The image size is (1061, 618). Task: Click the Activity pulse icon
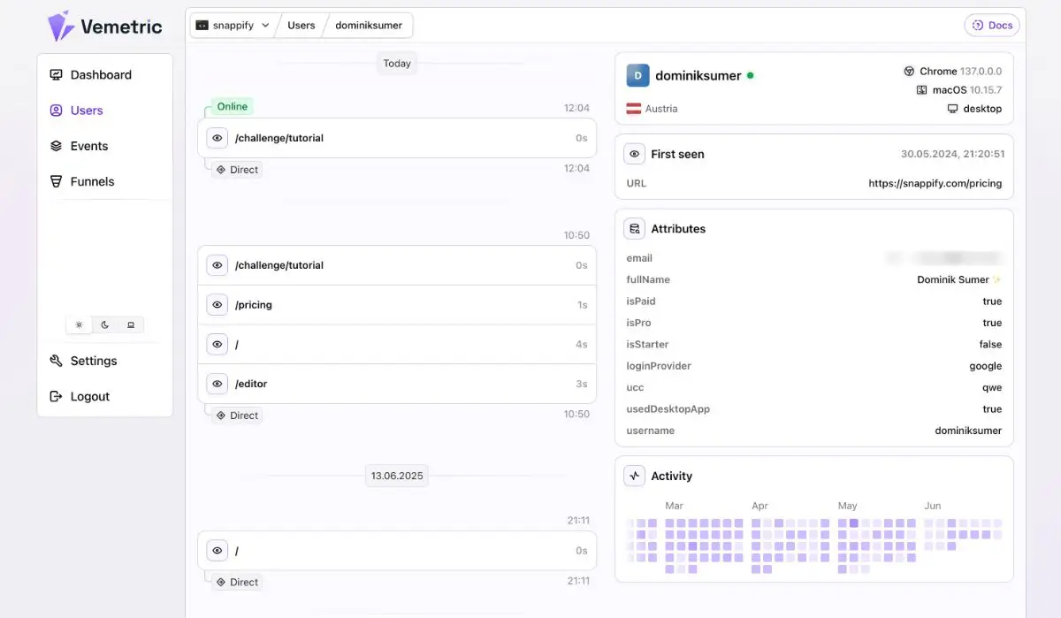pyautogui.click(x=634, y=476)
